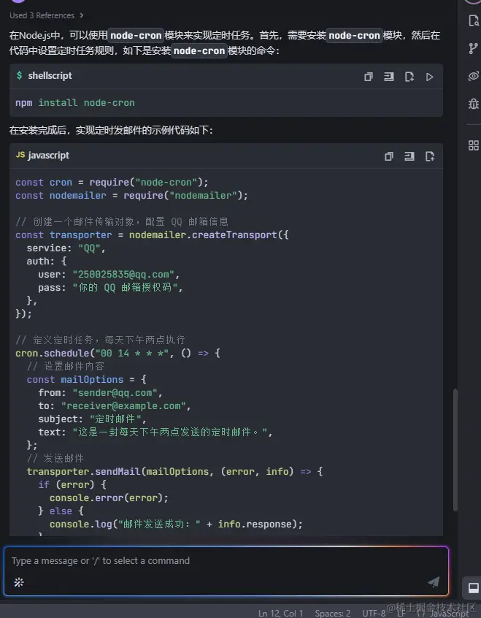Screen dimensions: 481x618
Task: Run the npm install command in terminal
Action: (x=430, y=77)
